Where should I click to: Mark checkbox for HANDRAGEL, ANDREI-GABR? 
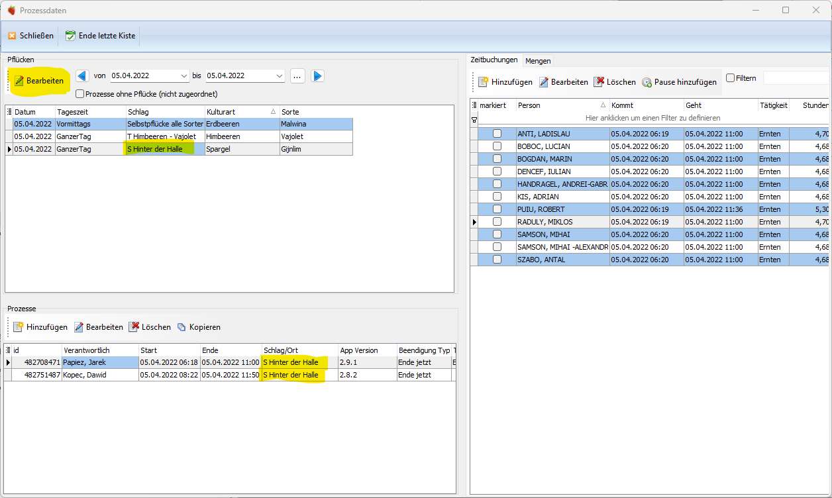pos(497,184)
